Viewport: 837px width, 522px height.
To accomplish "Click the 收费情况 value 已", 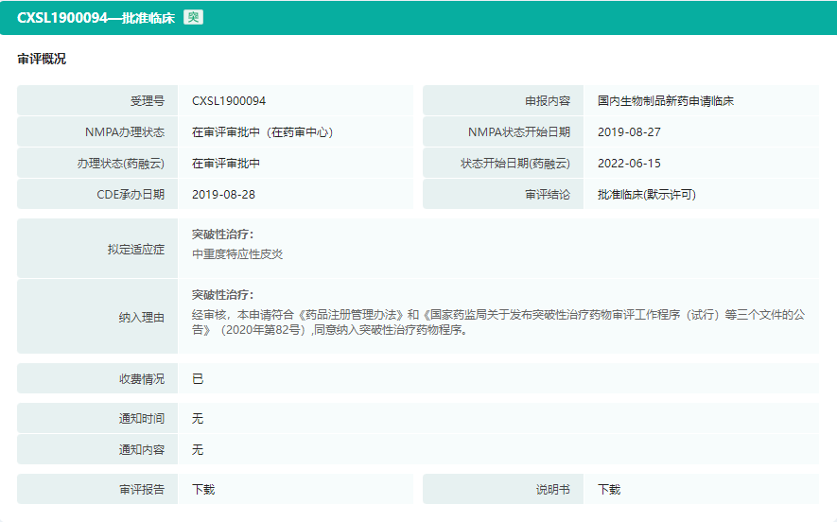I will [198, 379].
